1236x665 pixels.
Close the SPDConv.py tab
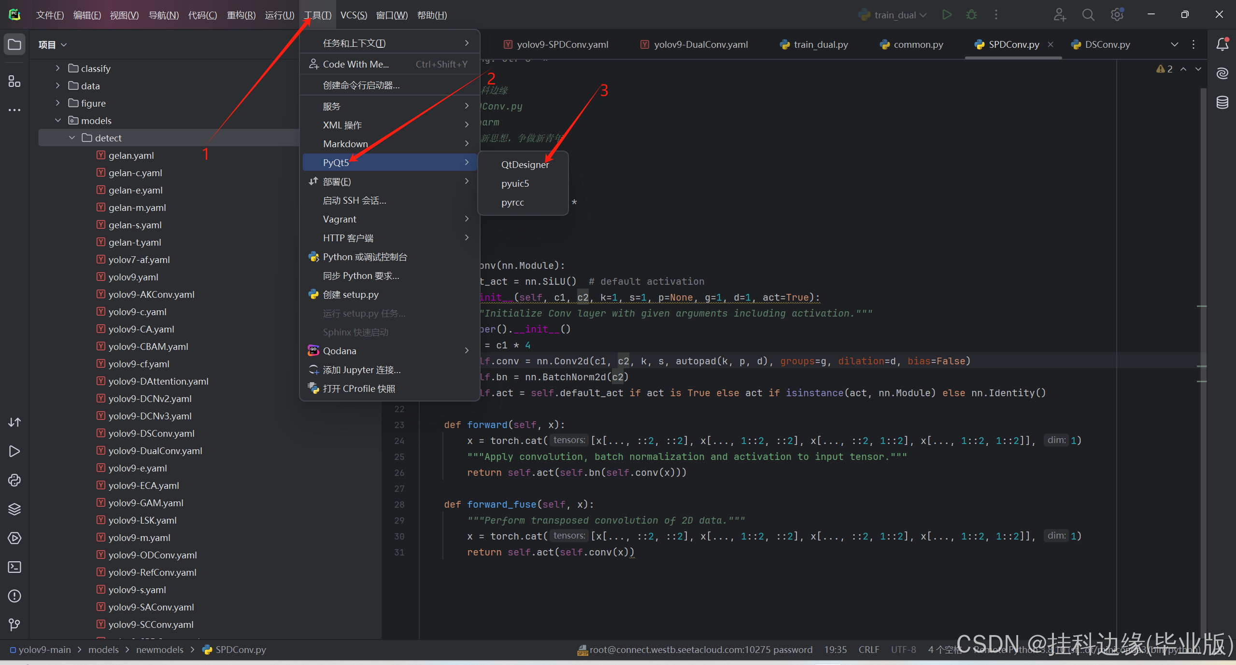tap(1051, 44)
